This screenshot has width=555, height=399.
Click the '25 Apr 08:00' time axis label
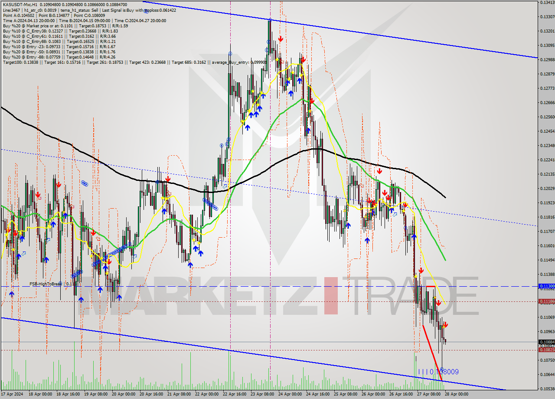pos(346,395)
